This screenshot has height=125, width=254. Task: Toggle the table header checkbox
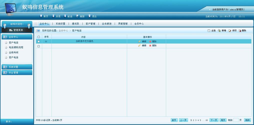click(x=38, y=37)
